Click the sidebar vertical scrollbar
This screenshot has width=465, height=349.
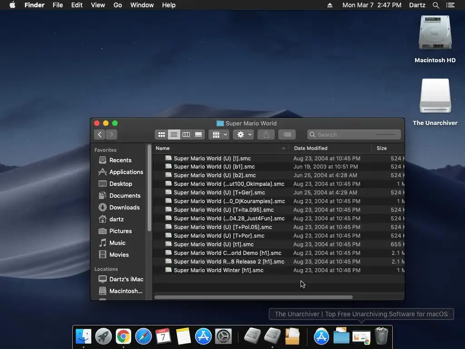149,188
